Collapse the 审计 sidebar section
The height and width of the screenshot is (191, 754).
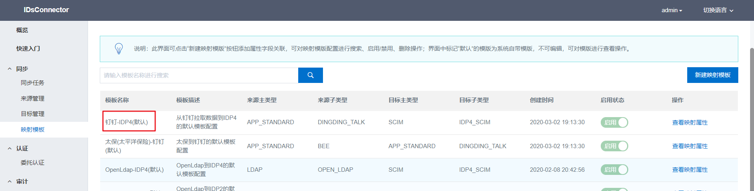(10, 182)
